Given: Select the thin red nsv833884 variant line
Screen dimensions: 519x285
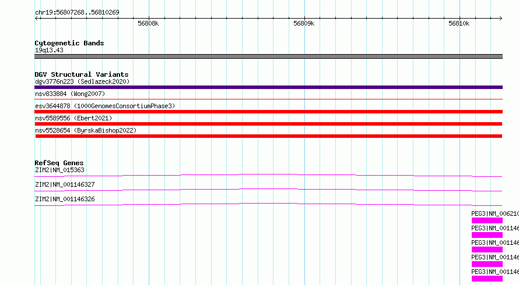Looking at the screenshot, I should click(268, 99).
